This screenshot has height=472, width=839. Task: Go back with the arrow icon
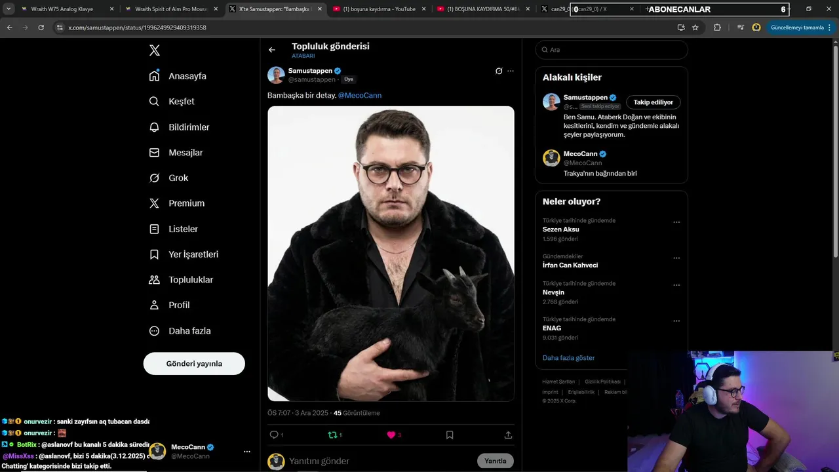click(x=272, y=50)
